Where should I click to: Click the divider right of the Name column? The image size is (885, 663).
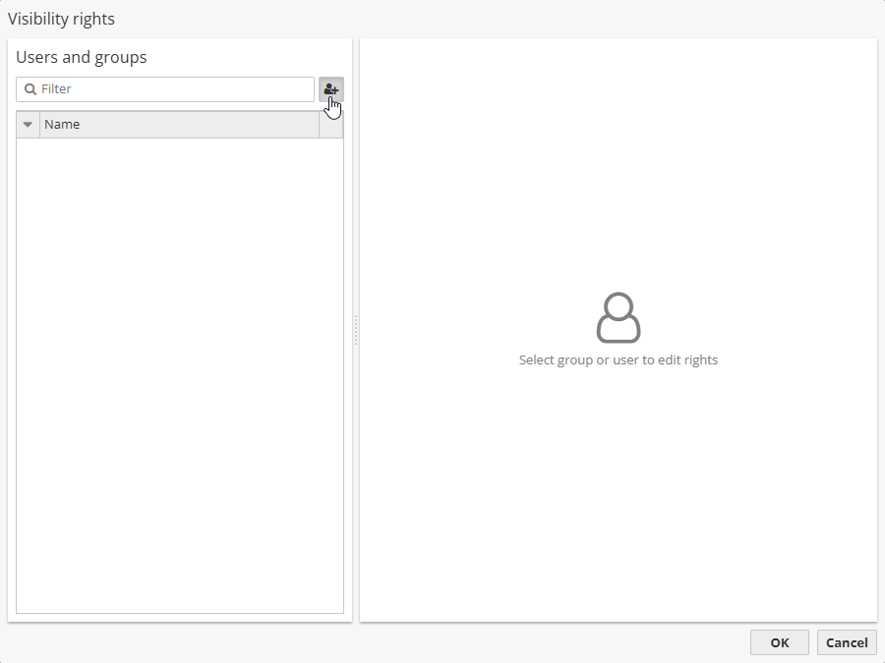[x=320, y=125]
